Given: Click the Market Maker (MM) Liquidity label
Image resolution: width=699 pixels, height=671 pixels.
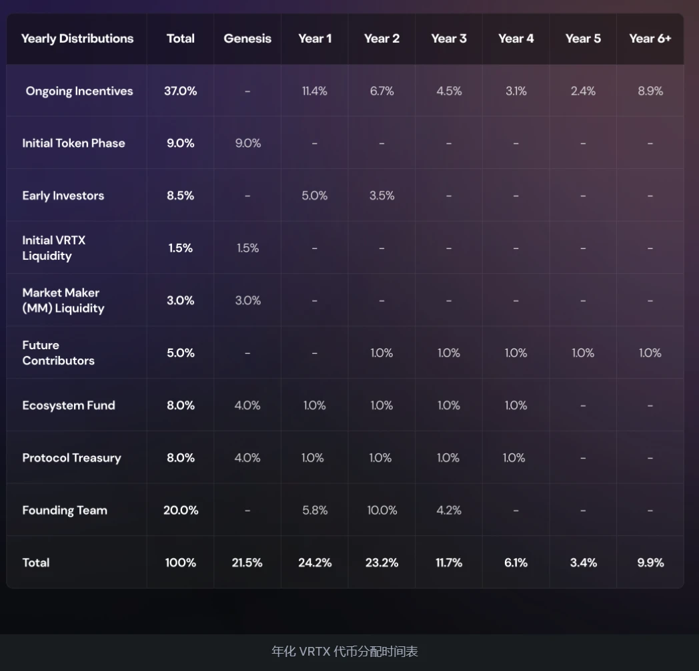Looking at the screenshot, I should [63, 300].
